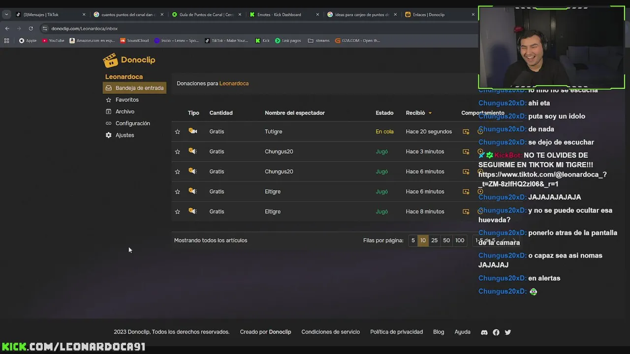Screen dimensions: 630x354
Task: Star the Eltigre donation from 8 minutes ago
Action: click(178, 212)
